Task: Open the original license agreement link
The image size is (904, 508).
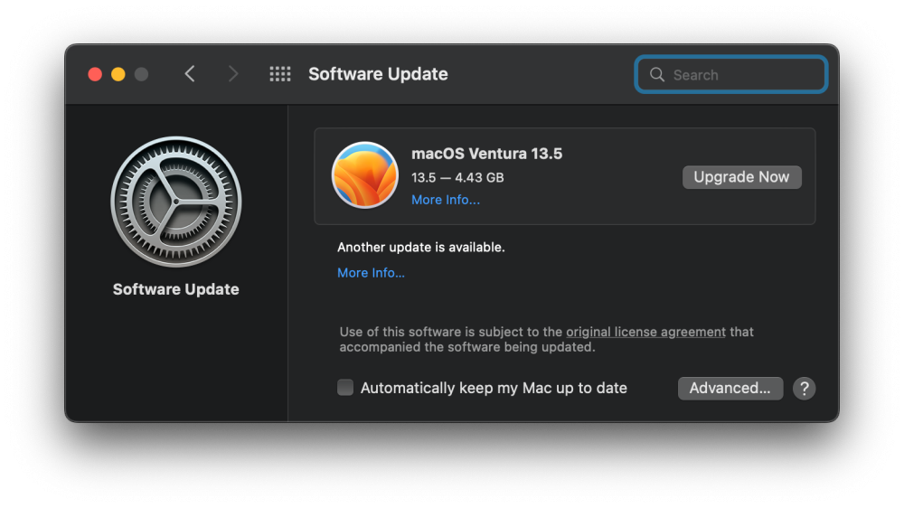Action: [645, 332]
